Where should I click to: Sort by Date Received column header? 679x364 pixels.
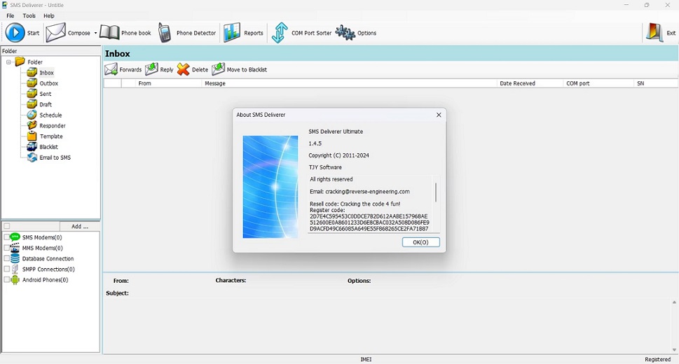tap(530, 83)
